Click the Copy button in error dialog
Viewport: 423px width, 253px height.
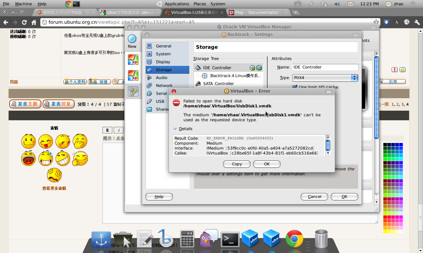coord(237,164)
